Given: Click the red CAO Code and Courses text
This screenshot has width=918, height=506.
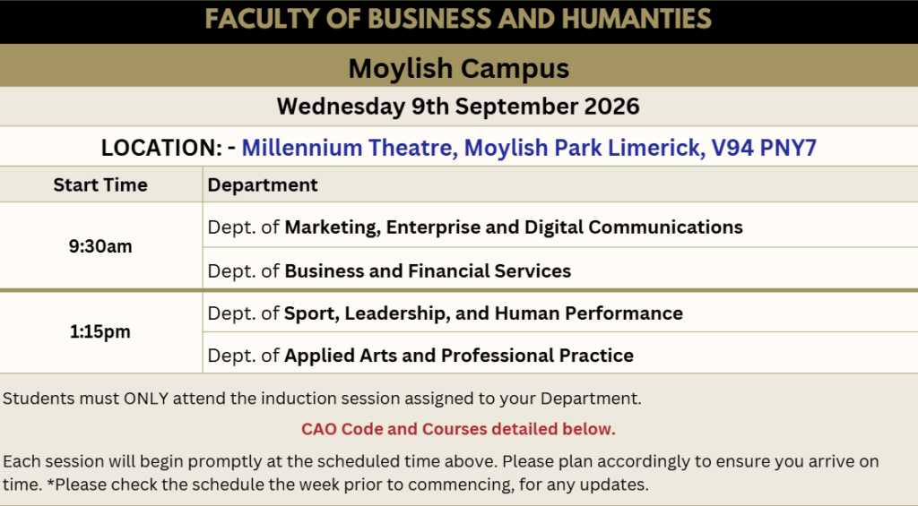Looking at the screenshot, I should pyautogui.click(x=458, y=429).
